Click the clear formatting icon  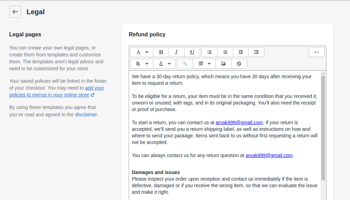[239, 64]
